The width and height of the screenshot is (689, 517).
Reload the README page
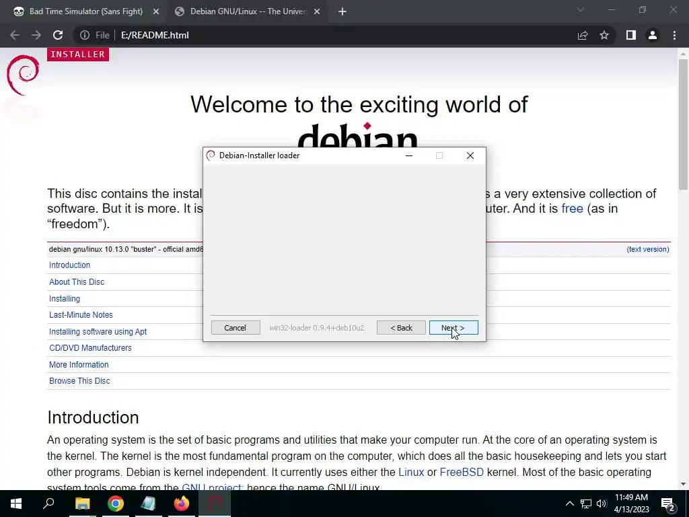point(58,35)
